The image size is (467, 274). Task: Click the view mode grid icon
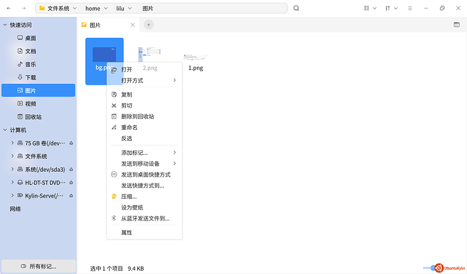(366, 8)
